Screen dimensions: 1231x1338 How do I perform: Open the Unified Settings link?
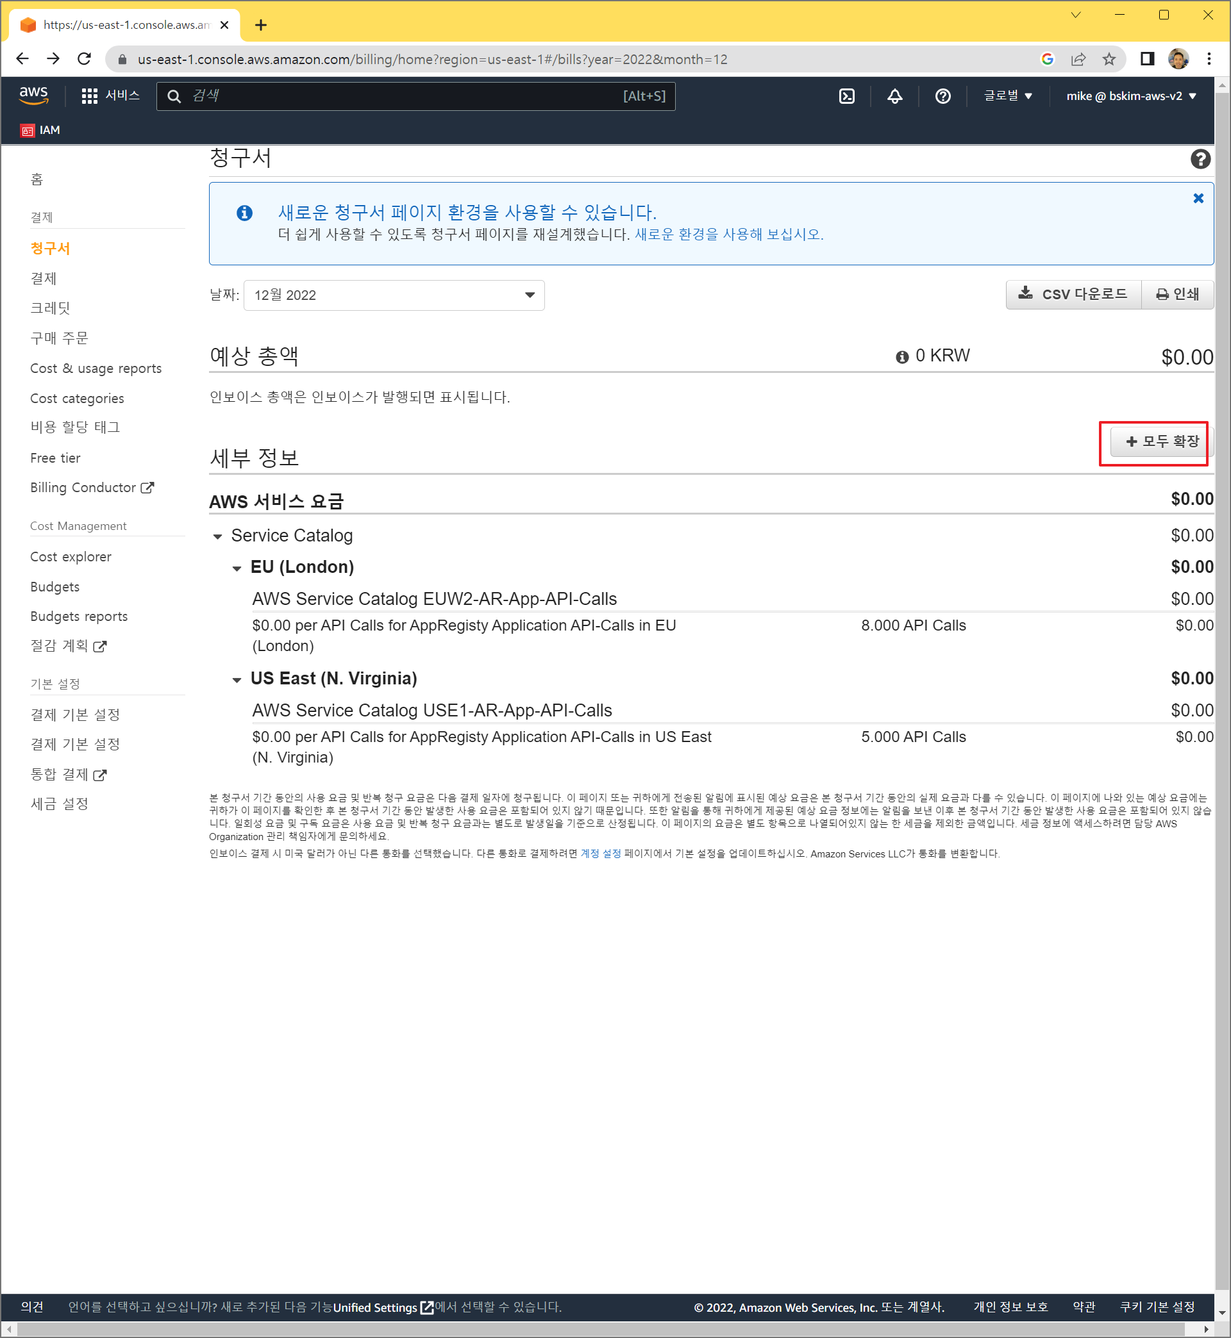(383, 1307)
